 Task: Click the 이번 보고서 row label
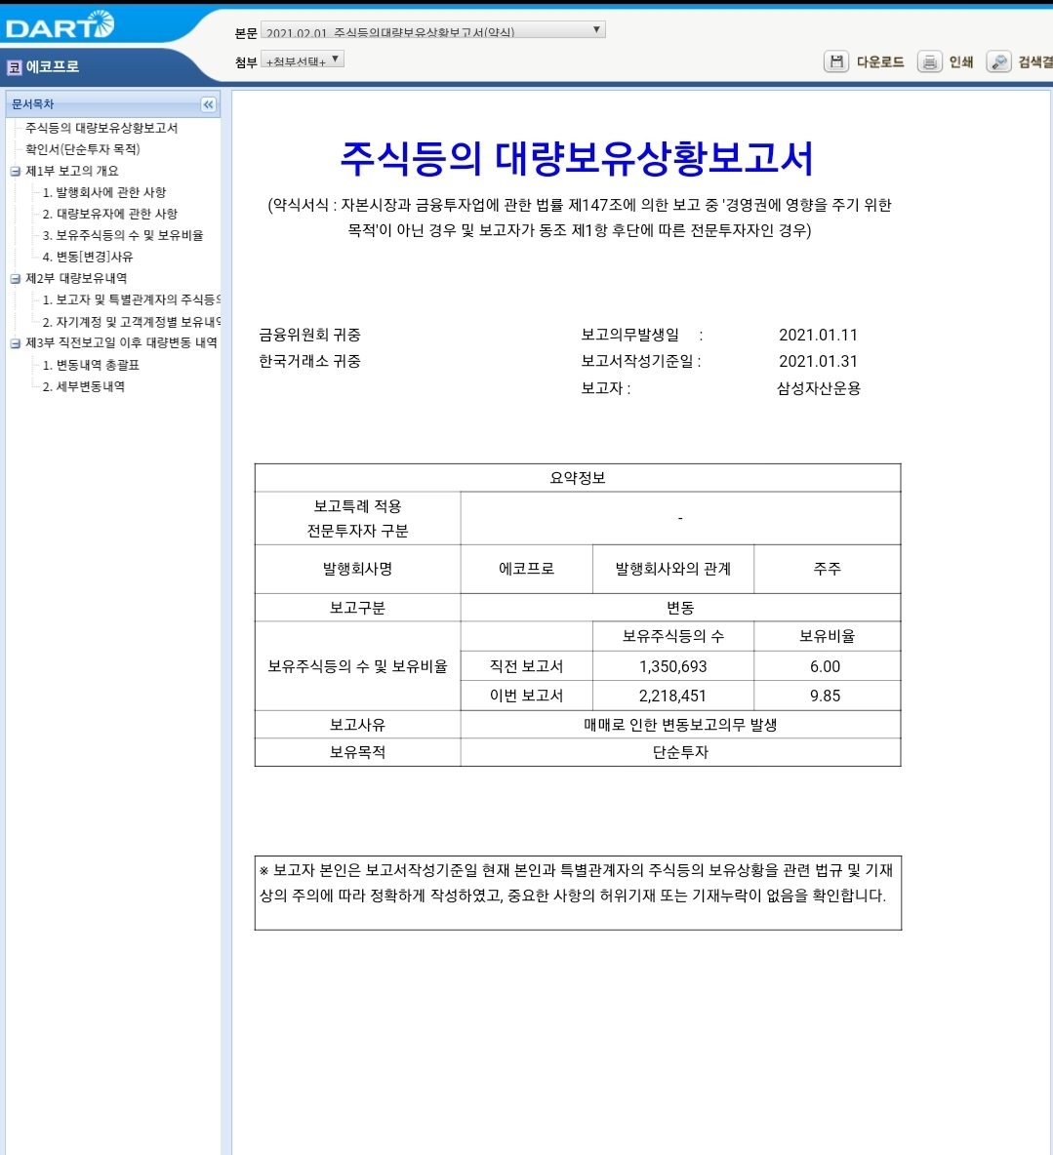tap(526, 696)
